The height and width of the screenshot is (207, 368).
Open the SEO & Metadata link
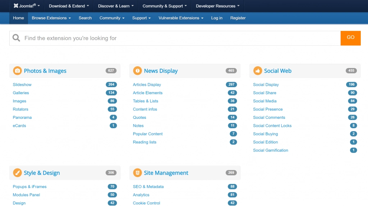point(148,186)
